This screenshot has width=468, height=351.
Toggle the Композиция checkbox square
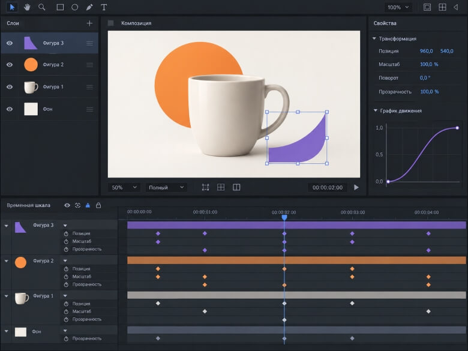110,23
